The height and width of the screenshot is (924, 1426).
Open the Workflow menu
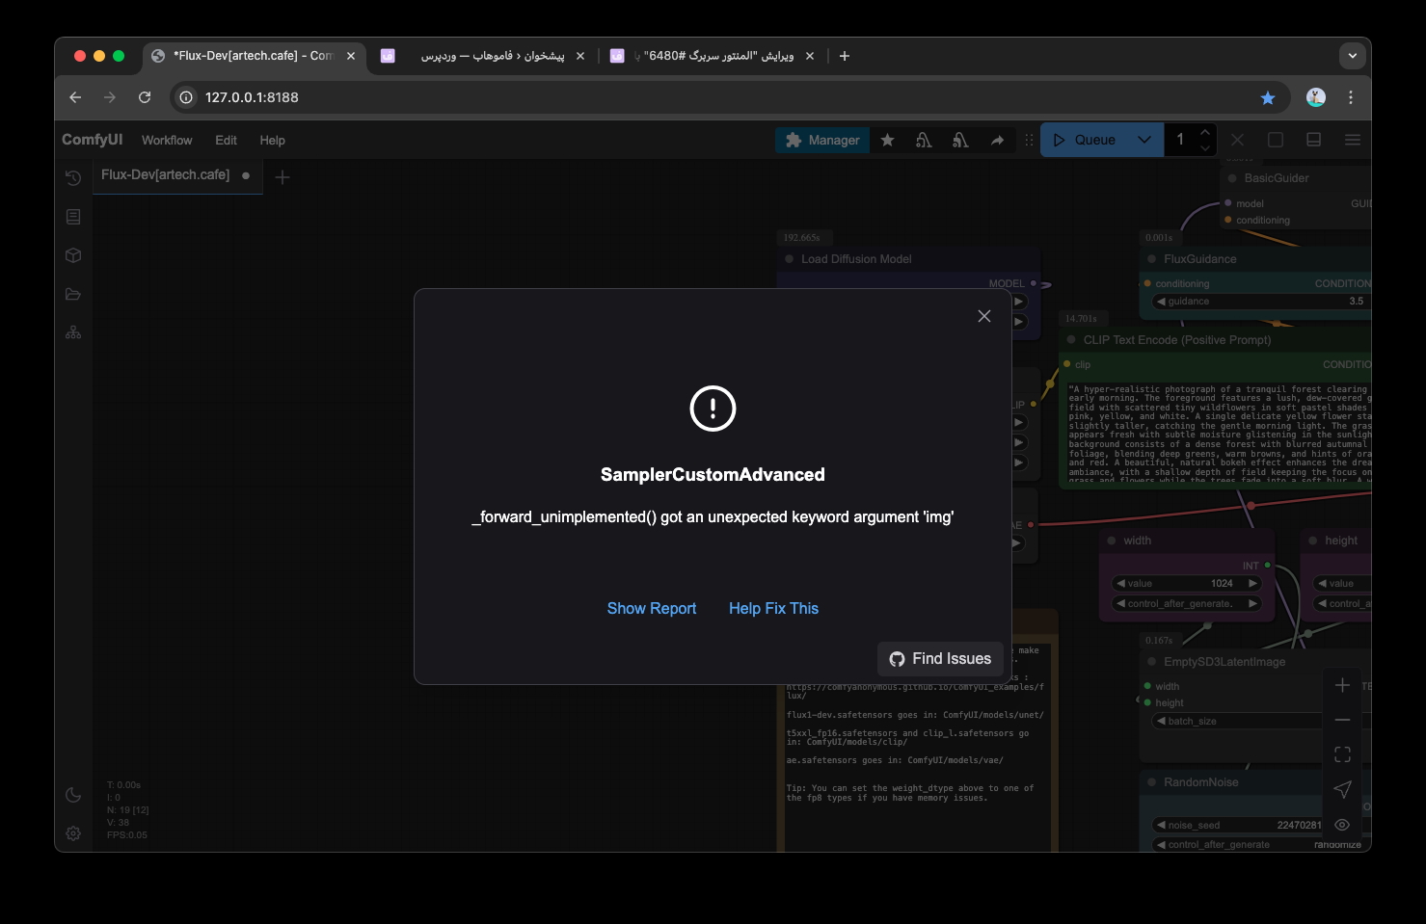click(167, 140)
